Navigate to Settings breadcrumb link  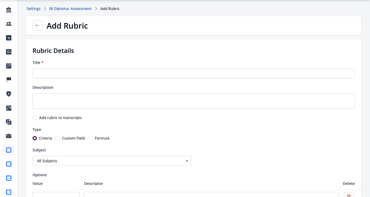pos(34,9)
